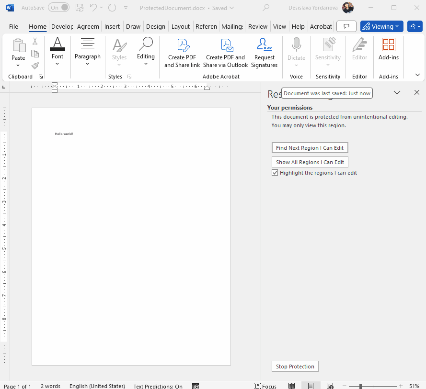Screen dimensions: 426x389
Task: Open the Viewing mode dropdown
Action: coord(381,26)
